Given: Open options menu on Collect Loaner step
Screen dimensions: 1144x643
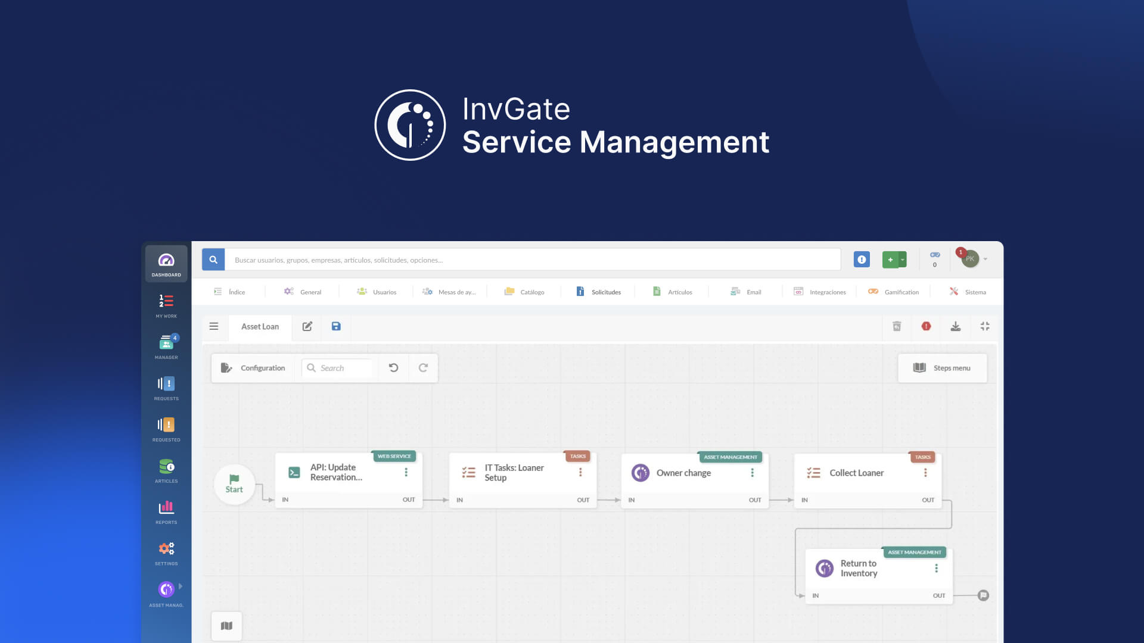Looking at the screenshot, I should tap(925, 473).
